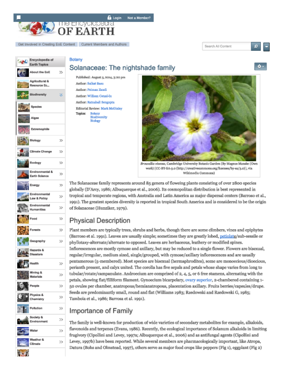Select Extremophile under Biodiversity
This screenshot has width=285, height=369.
[x=40, y=129]
